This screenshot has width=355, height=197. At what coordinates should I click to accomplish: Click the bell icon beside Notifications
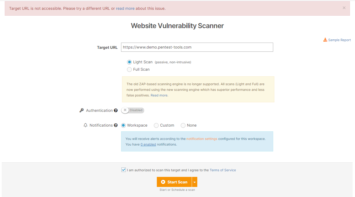[85, 125]
